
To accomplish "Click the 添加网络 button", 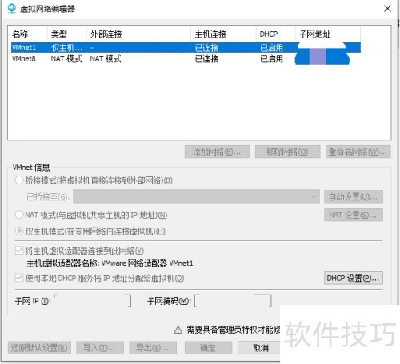I will (217, 152).
